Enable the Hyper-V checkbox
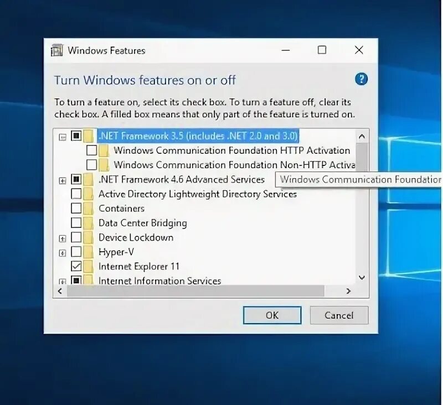443x405 pixels. coord(76,252)
